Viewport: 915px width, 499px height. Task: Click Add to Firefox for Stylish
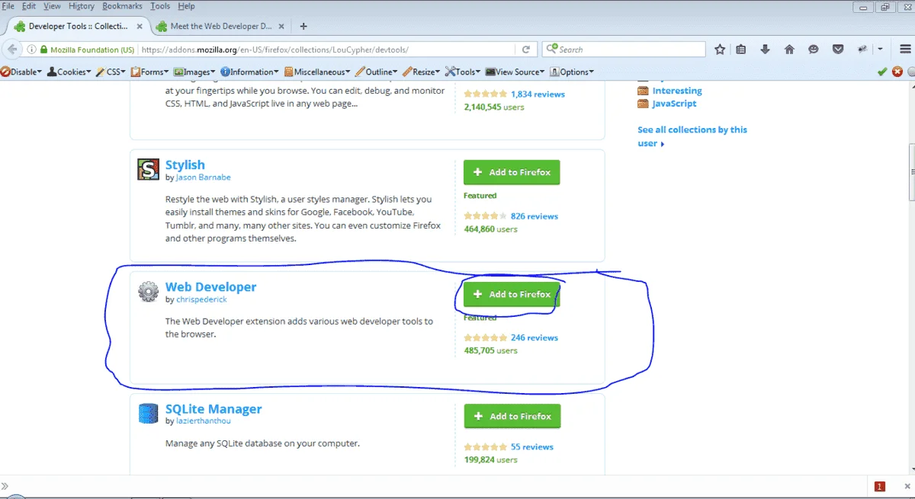[x=512, y=172]
